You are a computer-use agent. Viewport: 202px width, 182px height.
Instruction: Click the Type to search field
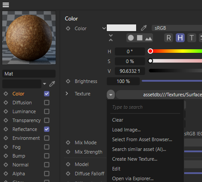[x=145, y=107]
